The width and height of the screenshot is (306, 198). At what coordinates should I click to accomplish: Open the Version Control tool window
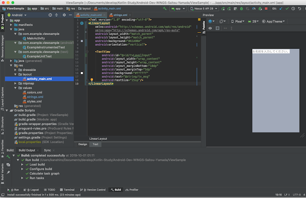pyautogui.click(x=93, y=190)
